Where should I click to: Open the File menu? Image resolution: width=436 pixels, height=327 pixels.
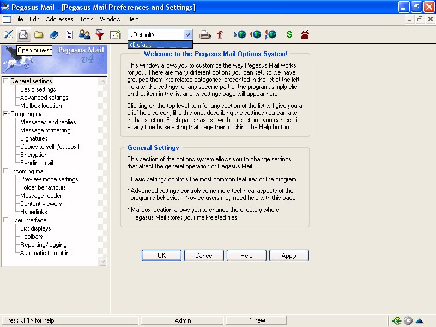click(x=19, y=19)
